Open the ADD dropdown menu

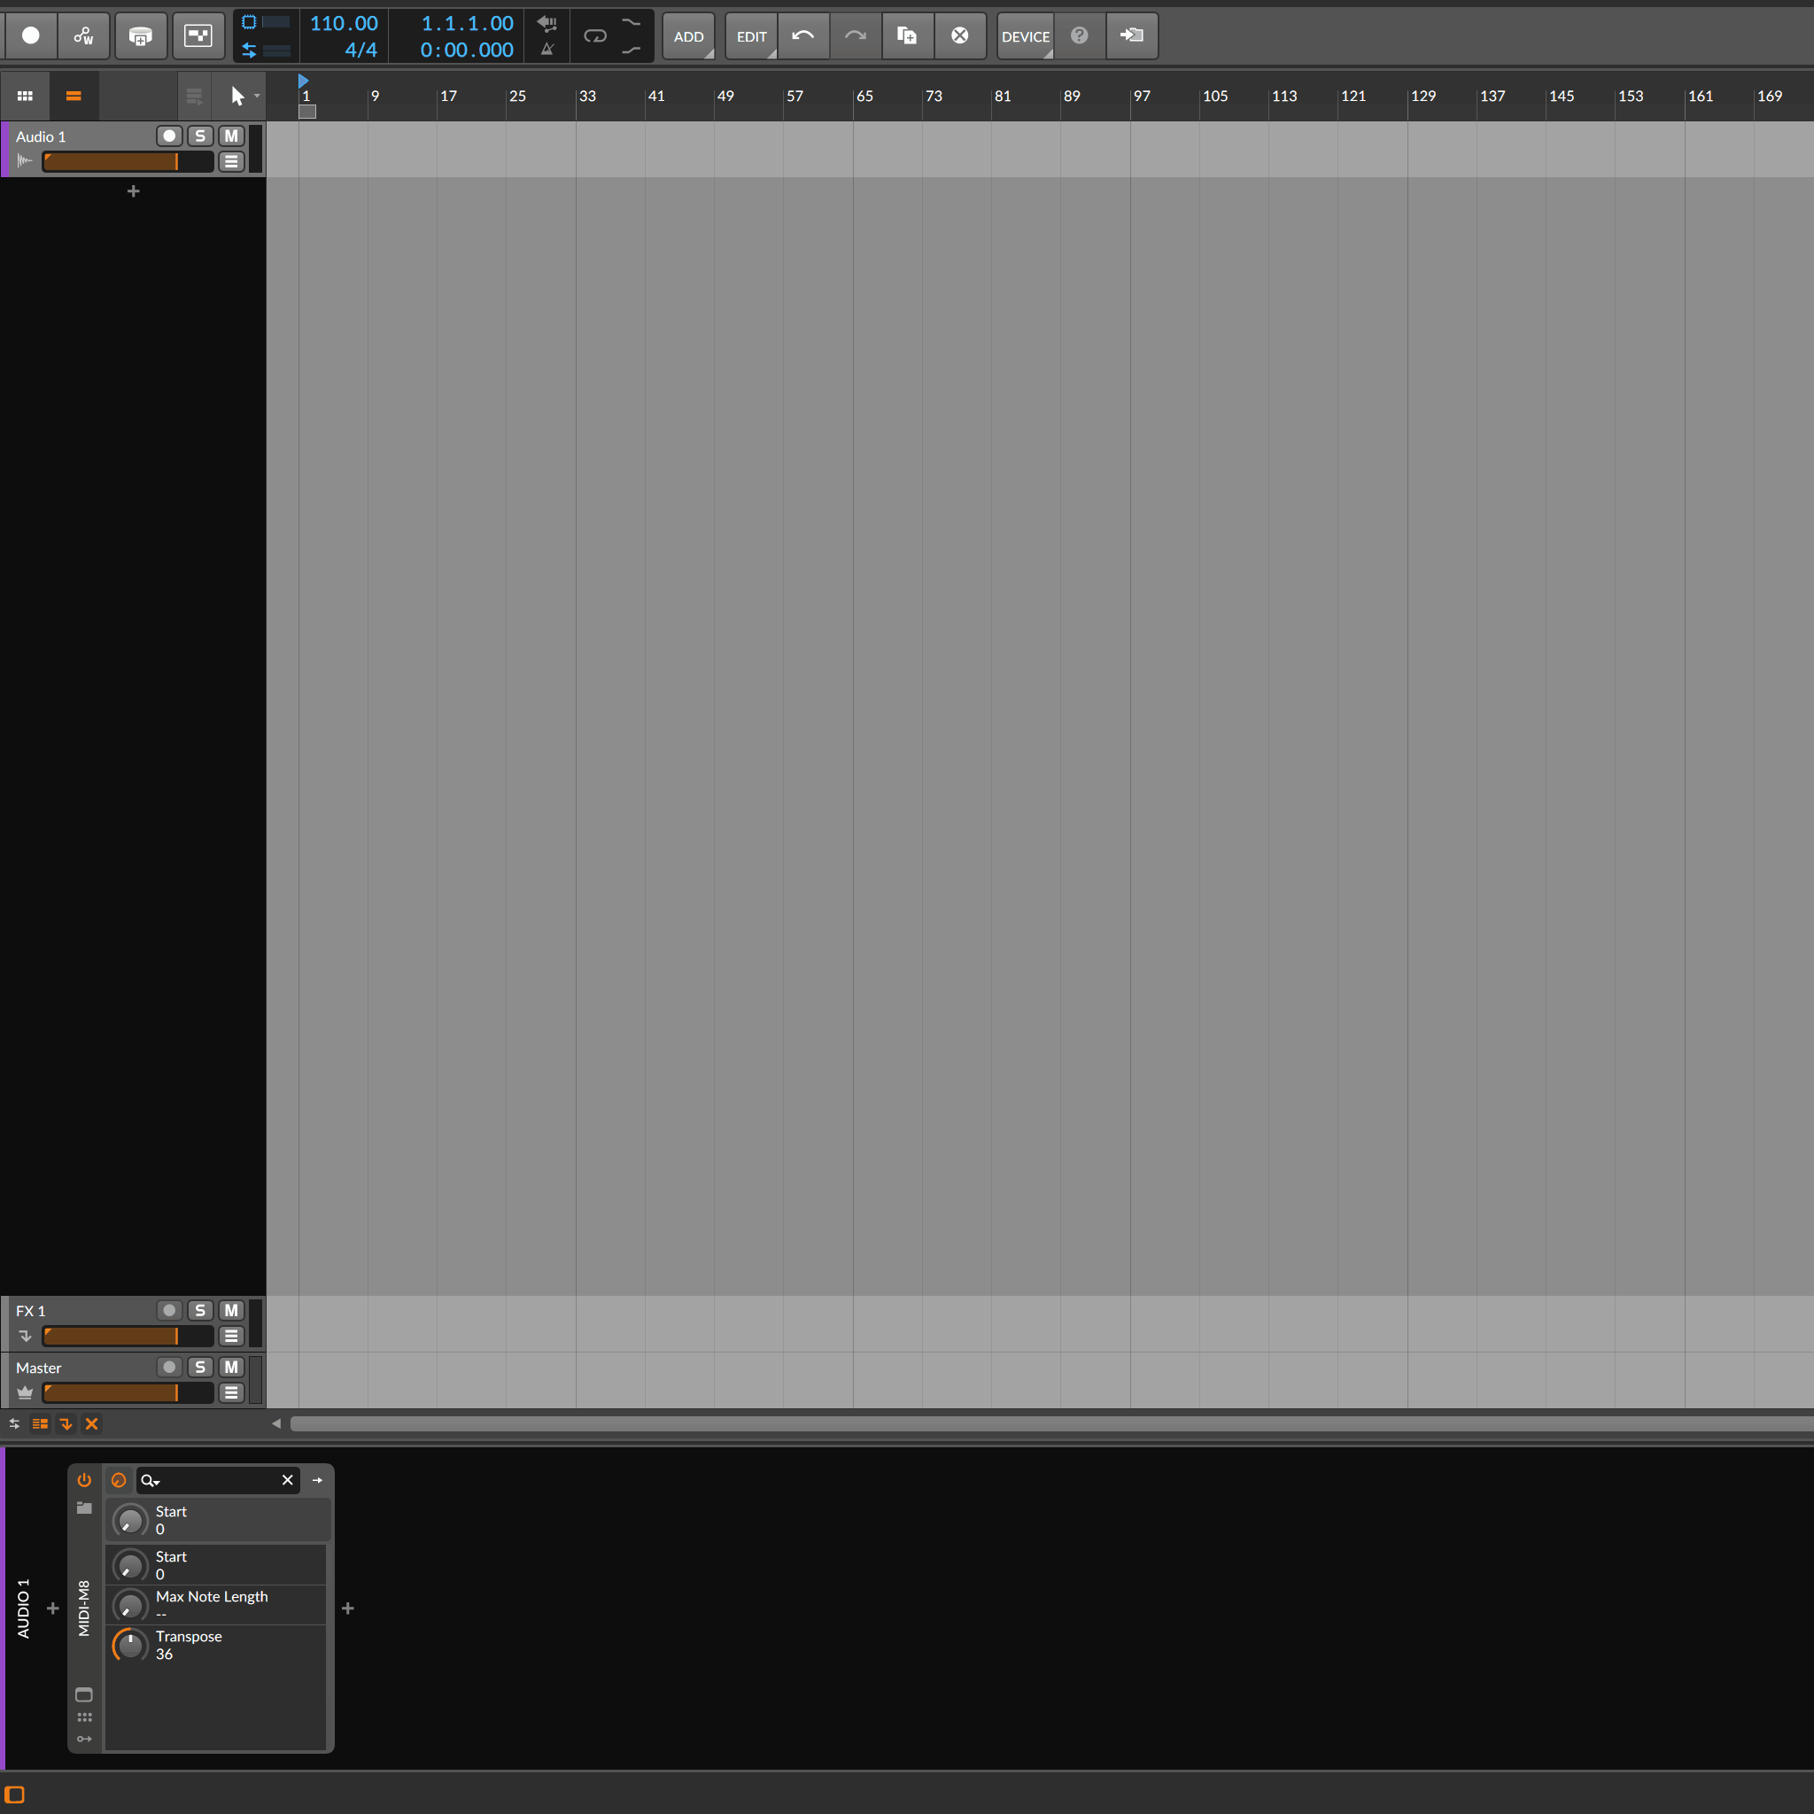(x=688, y=36)
